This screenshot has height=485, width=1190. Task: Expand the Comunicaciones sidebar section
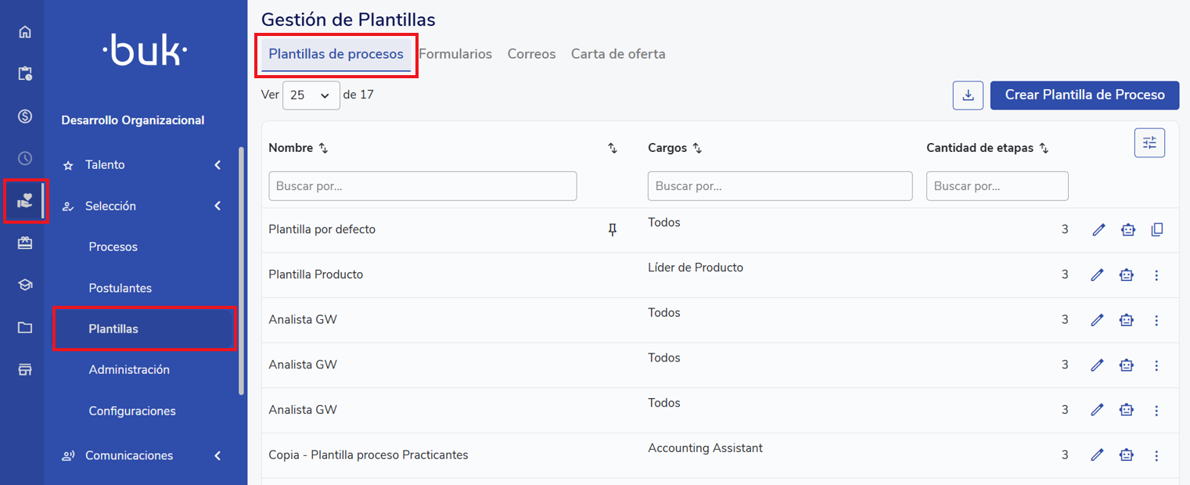click(x=218, y=455)
